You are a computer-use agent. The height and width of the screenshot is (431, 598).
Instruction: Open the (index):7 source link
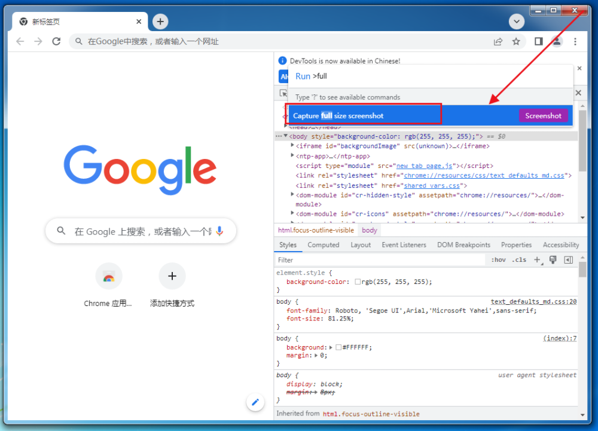(x=560, y=338)
